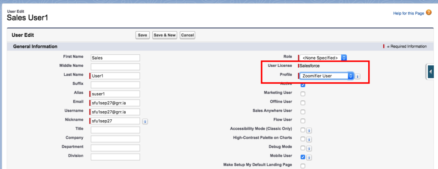Tick the Flow User checkbox
Viewport: 438px width, 169px height.
[x=303, y=121]
